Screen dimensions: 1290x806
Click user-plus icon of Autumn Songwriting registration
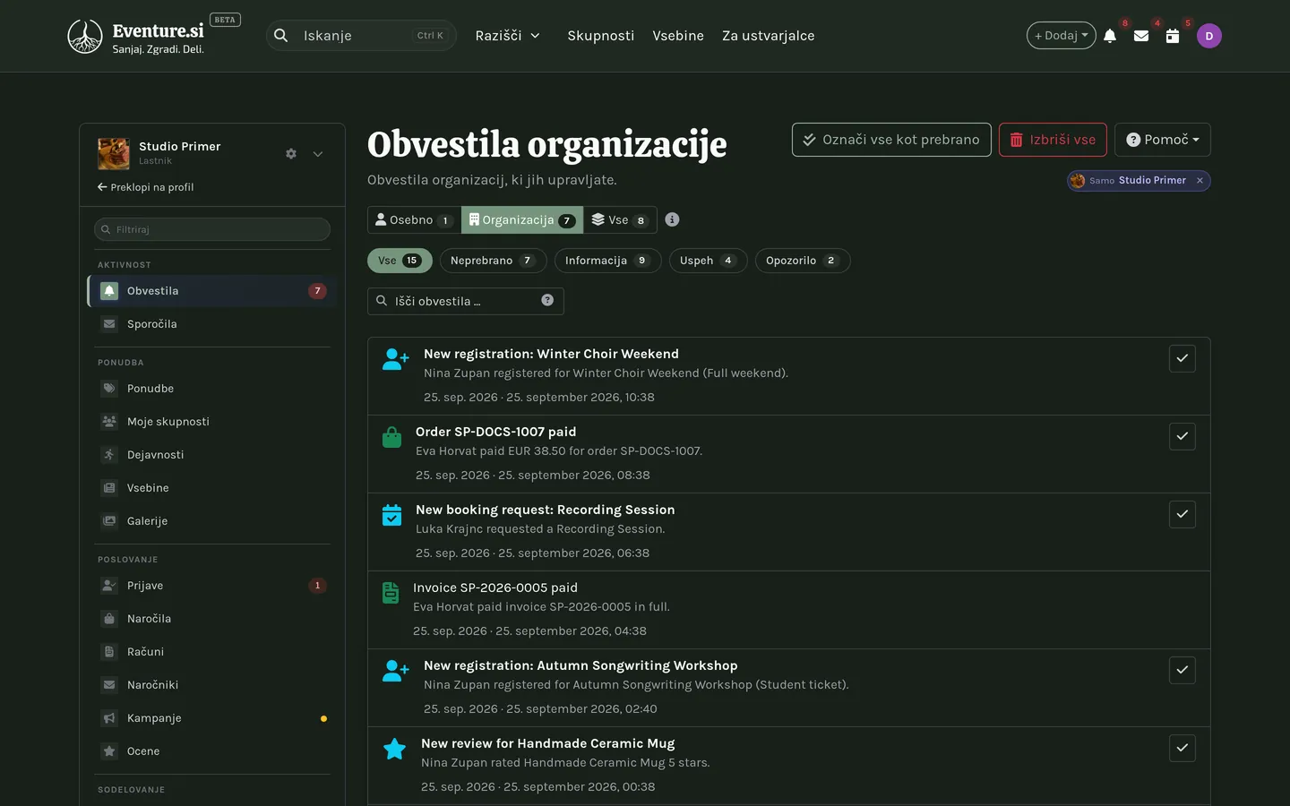coord(396,671)
